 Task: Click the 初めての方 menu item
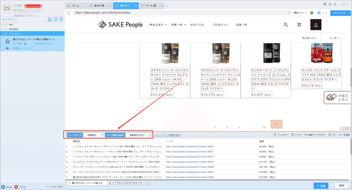pos(197,25)
